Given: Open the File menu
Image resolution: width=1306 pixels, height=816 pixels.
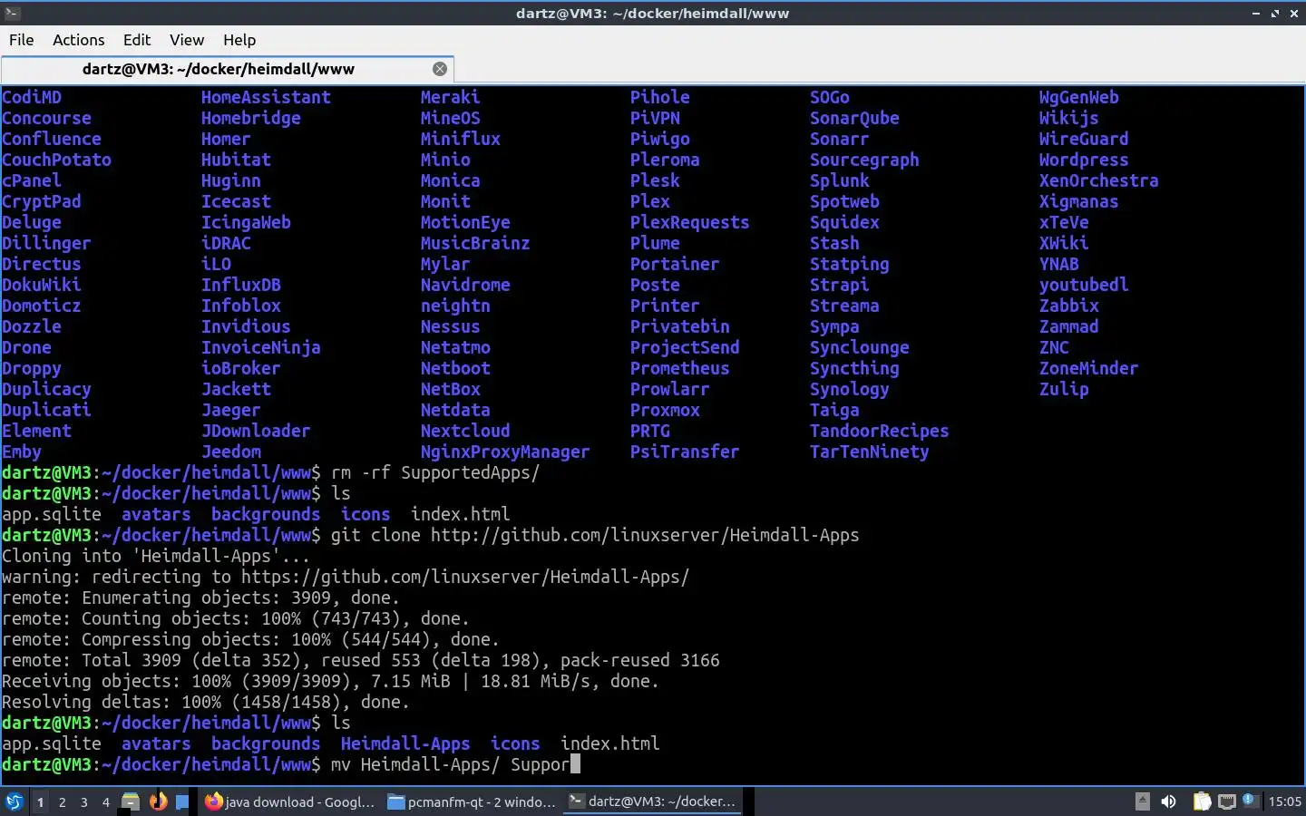Looking at the screenshot, I should [x=22, y=40].
